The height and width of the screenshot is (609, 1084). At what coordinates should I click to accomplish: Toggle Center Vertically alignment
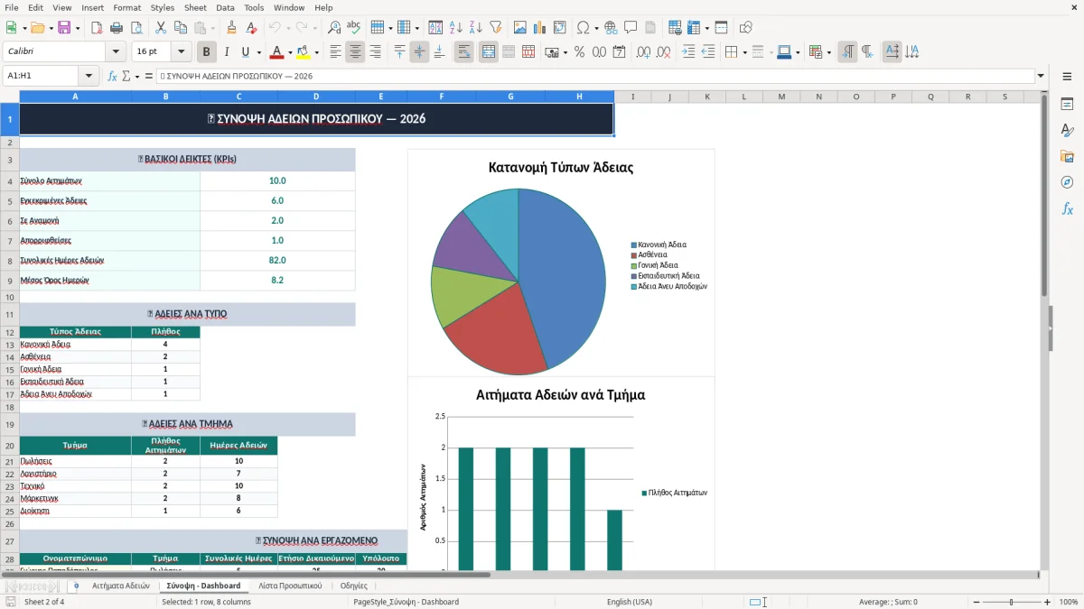[x=419, y=52]
